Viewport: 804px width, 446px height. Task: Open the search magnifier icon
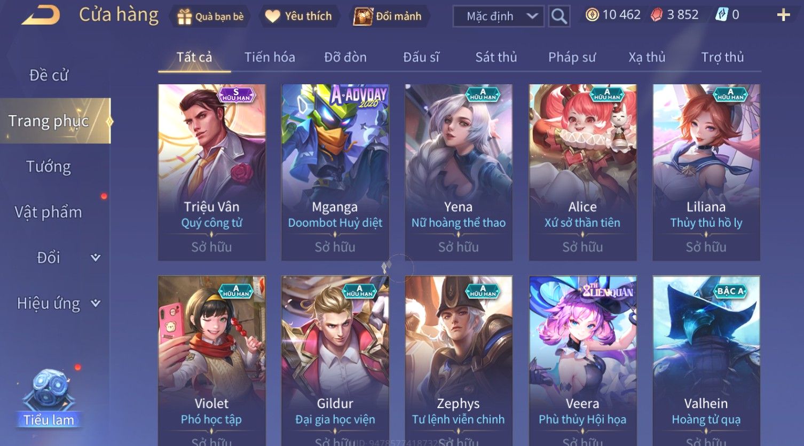coord(559,17)
